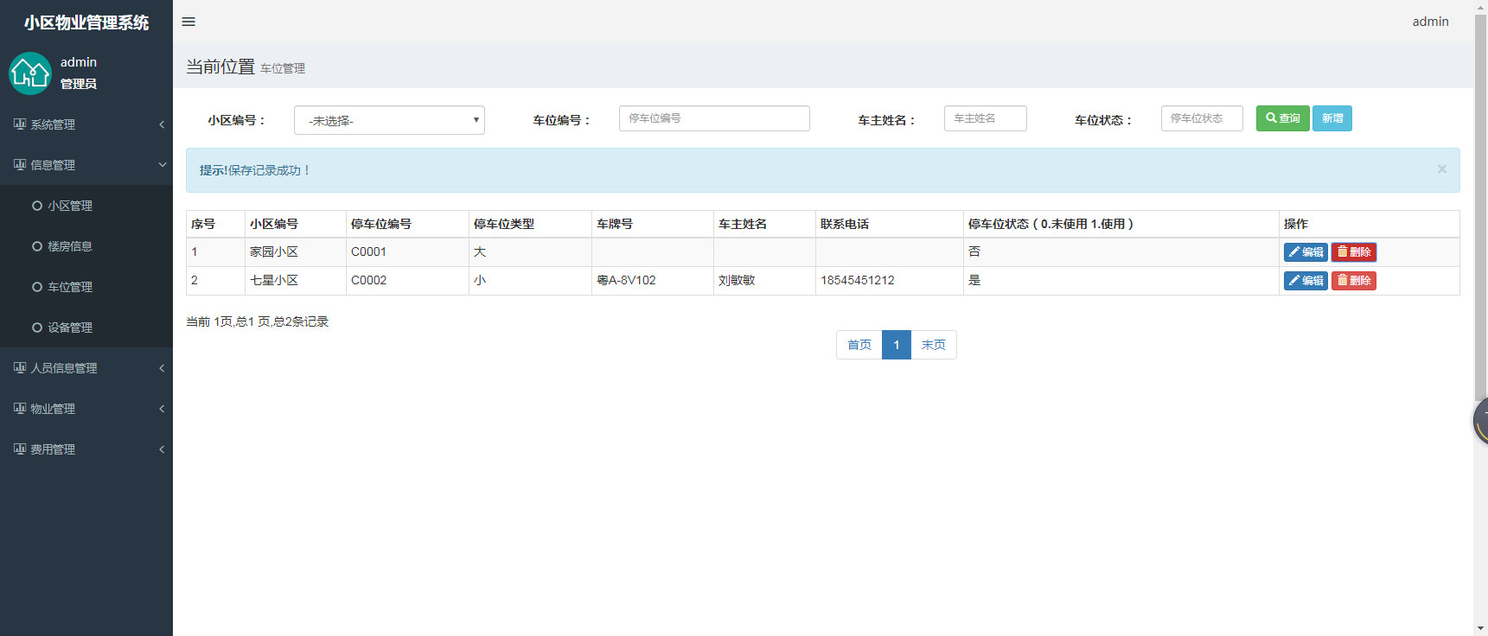Viewport: 1488px width, 636px height.
Task: Click the record count summary text
Action: tap(258, 321)
